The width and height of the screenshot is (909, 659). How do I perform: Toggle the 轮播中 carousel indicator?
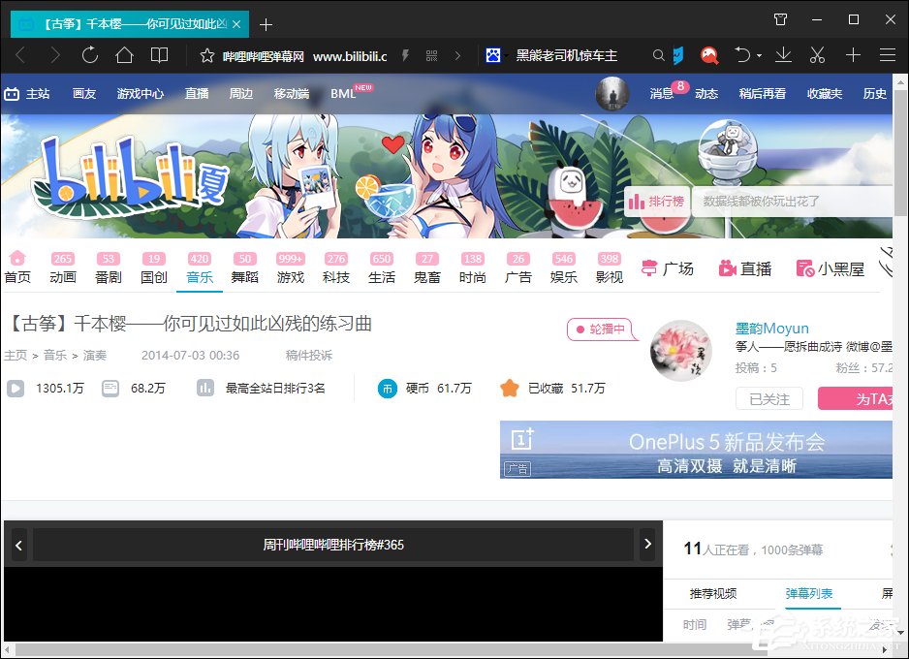coord(602,329)
